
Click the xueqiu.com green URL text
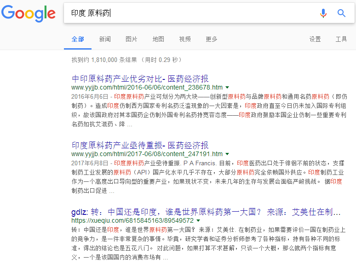click(x=132, y=221)
